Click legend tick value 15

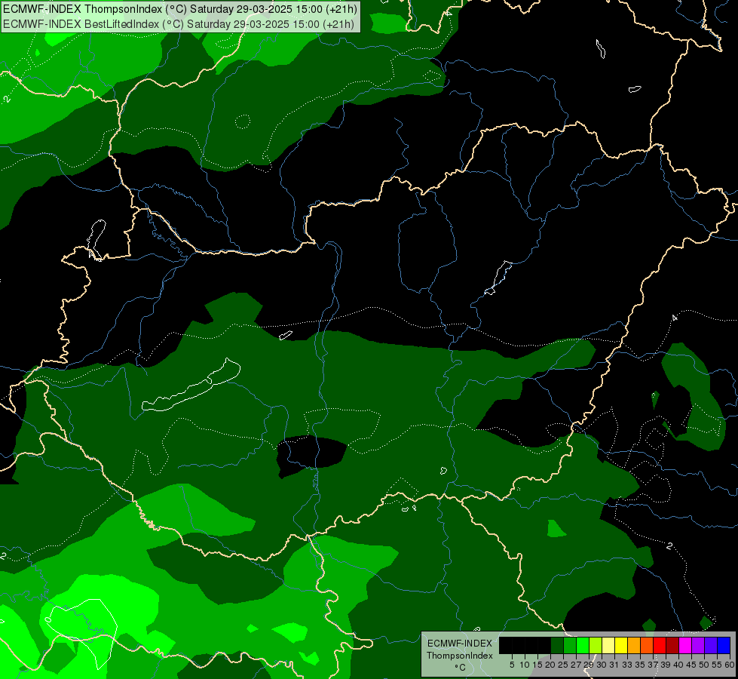click(x=537, y=665)
